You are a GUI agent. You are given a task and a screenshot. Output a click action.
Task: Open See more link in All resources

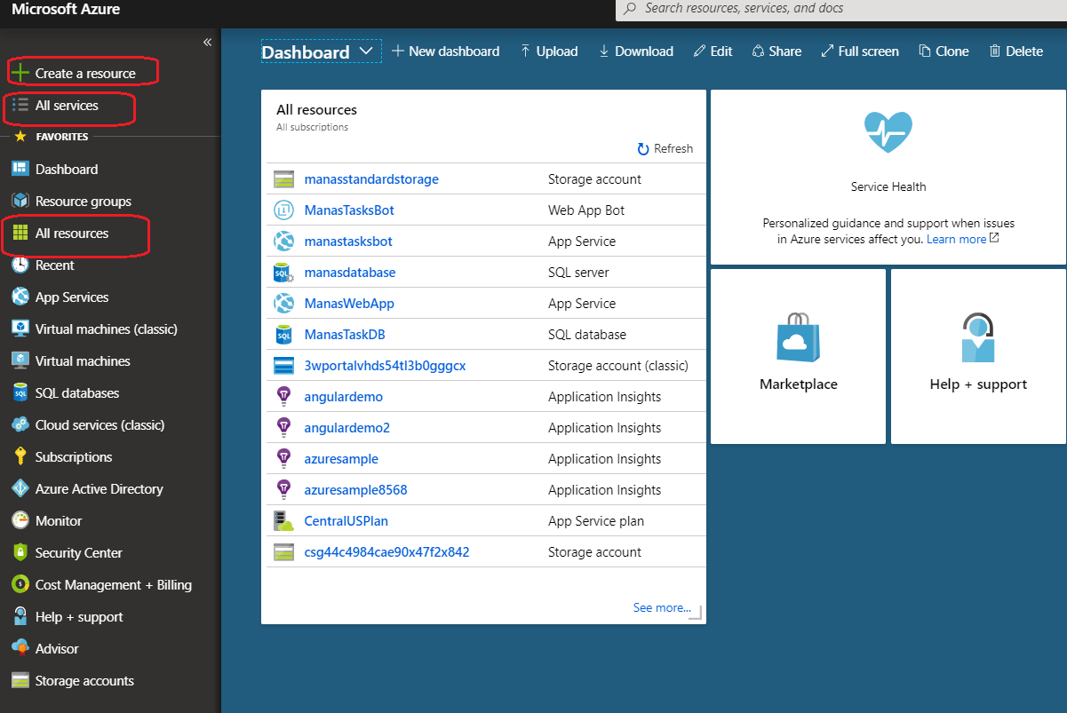pyautogui.click(x=662, y=608)
